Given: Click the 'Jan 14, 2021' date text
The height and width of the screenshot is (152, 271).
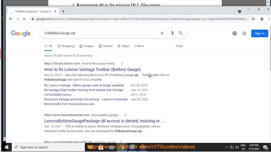Looking at the screenshot, I should 139,90.
